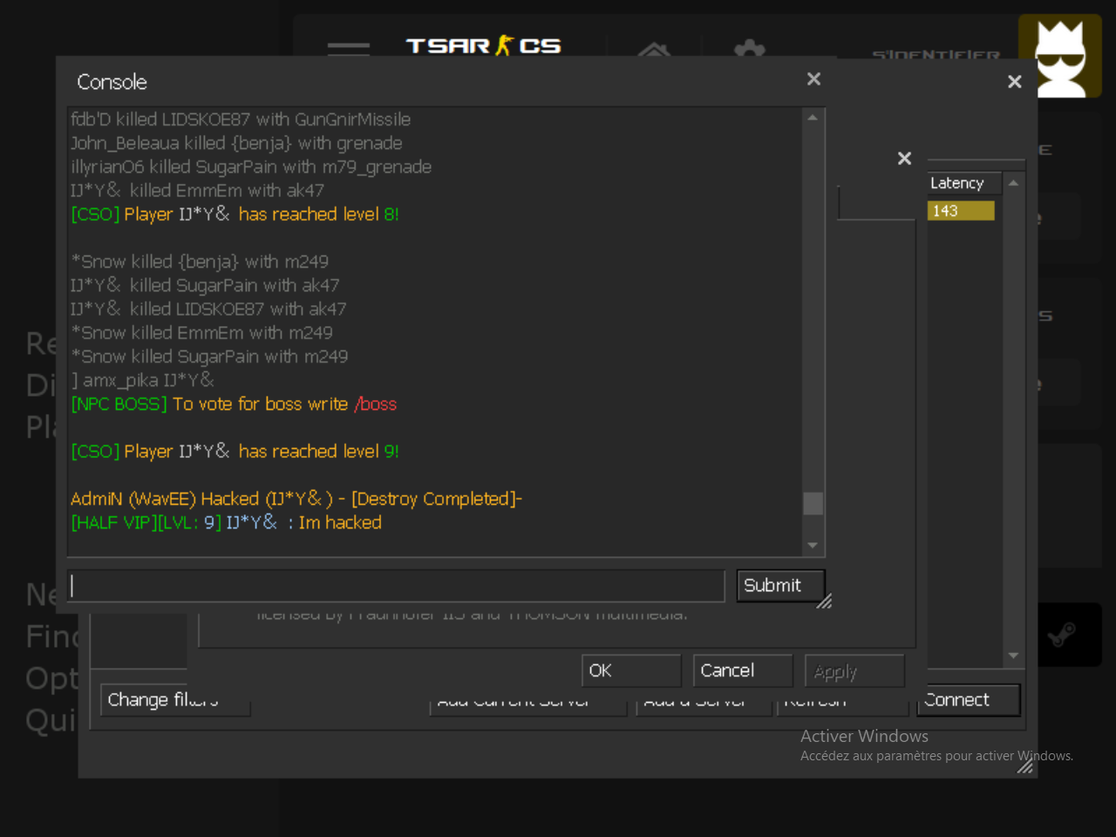
Task: Close the Console window
Action: [813, 79]
